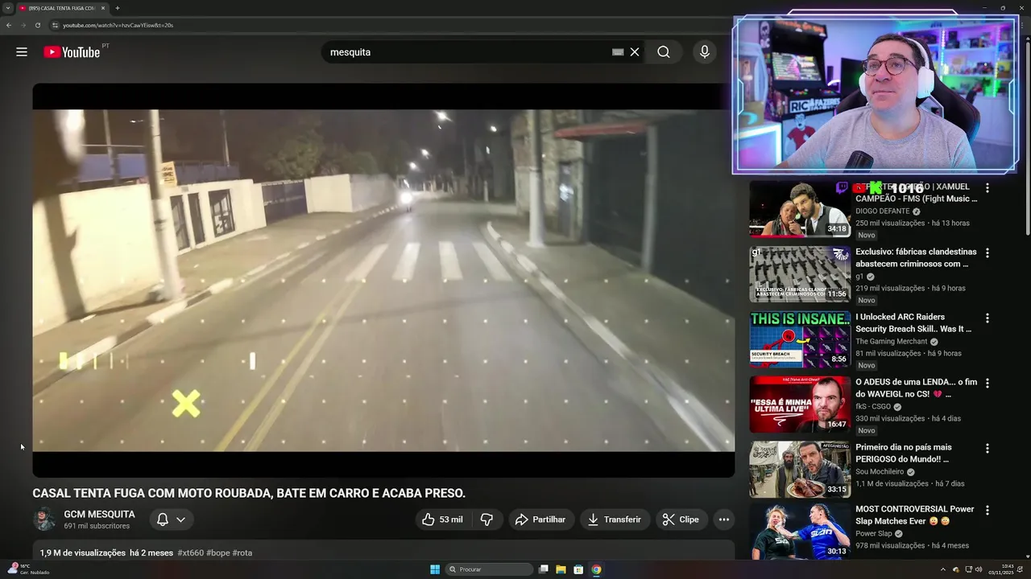Open the GCM MESQUITA channel avatar
This screenshot has width=1031, height=579.
(44, 519)
